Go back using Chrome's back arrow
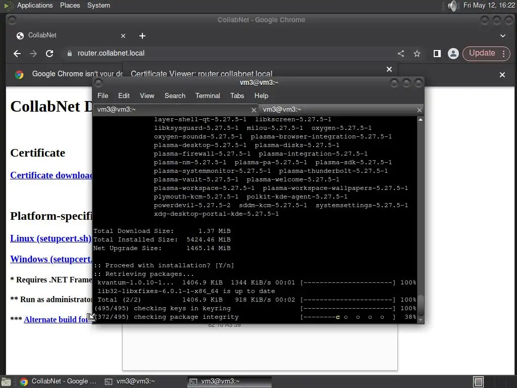The image size is (517, 388). 17,54
